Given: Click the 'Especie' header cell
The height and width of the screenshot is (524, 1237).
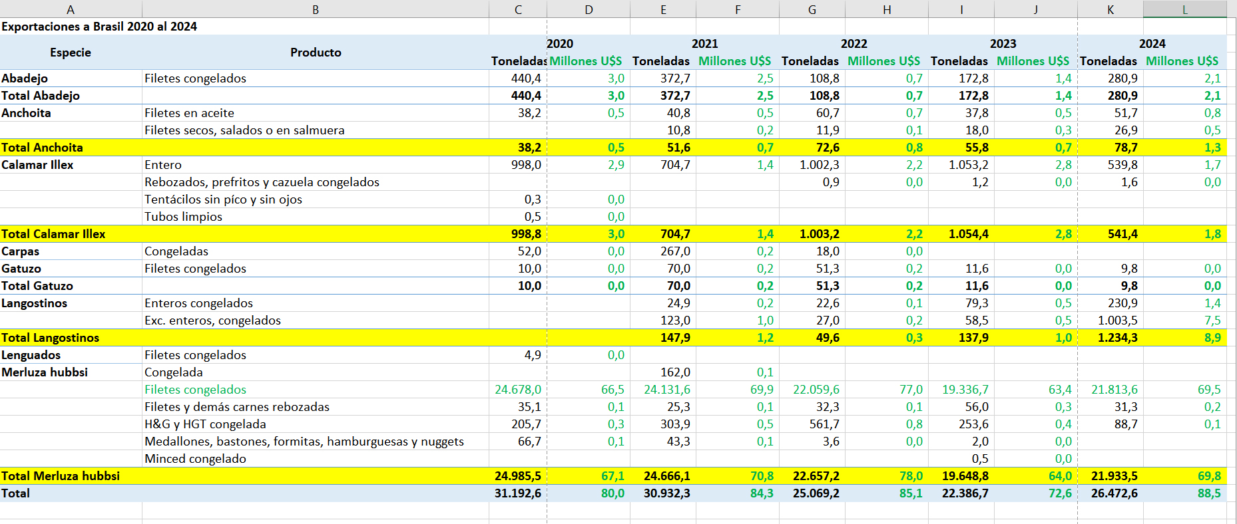Looking at the screenshot, I should 71,53.
